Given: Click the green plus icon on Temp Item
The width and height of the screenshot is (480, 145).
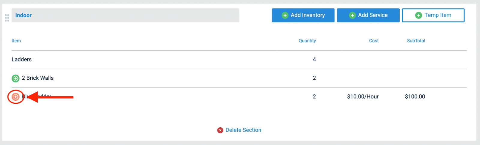Looking at the screenshot, I should tap(418, 15).
